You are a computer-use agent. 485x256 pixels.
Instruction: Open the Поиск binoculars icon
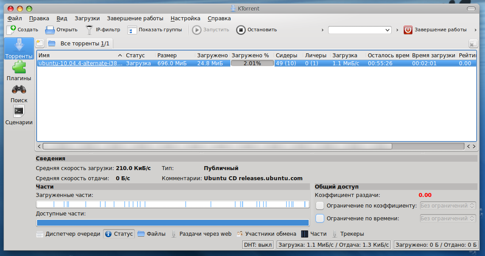coord(19,89)
